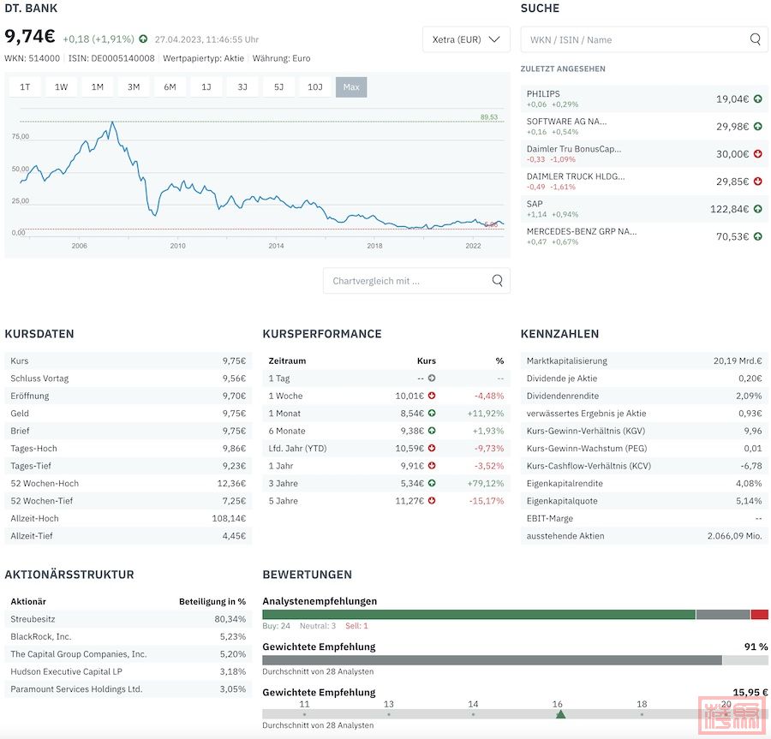Select the 10J chart range tab
Viewport: 771px width, 739px height.
[315, 87]
